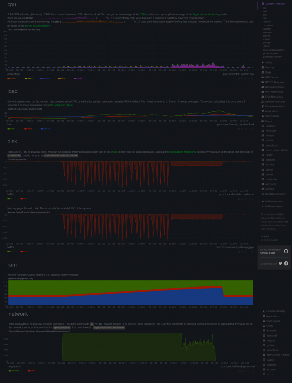Click the iowait color swatch in CPU legend
The image size is (292, 383).
point(75,79)
